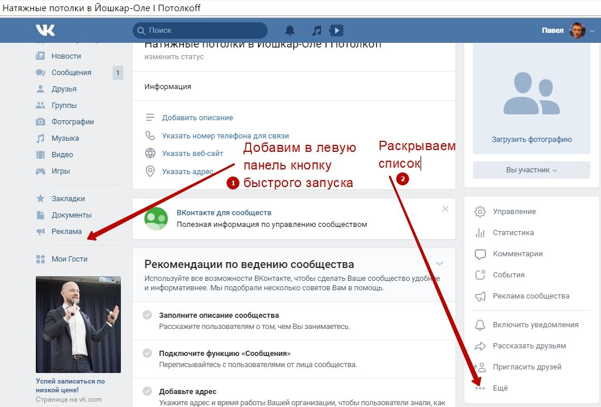Screen dimensions: 601x407
Task: Open the notifications bell icon in header
Action: [290, 30]
